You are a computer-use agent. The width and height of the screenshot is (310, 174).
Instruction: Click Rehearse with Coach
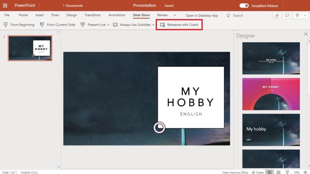(x=179, y=25)
